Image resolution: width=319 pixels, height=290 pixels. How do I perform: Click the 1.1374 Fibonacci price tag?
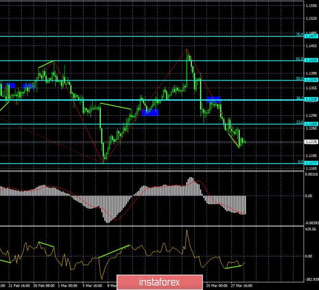click(310, 80)
